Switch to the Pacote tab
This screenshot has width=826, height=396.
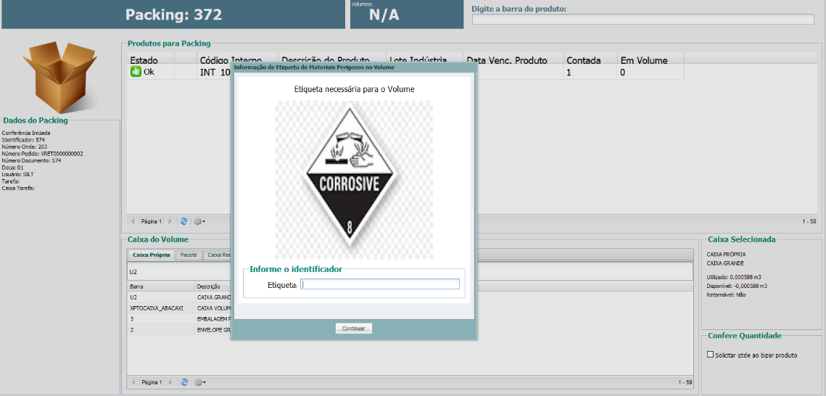[x=189, y=255]
